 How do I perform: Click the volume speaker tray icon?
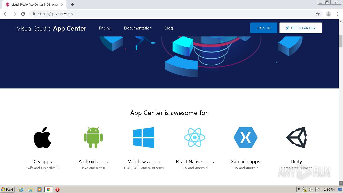click(x=311, y=190)
